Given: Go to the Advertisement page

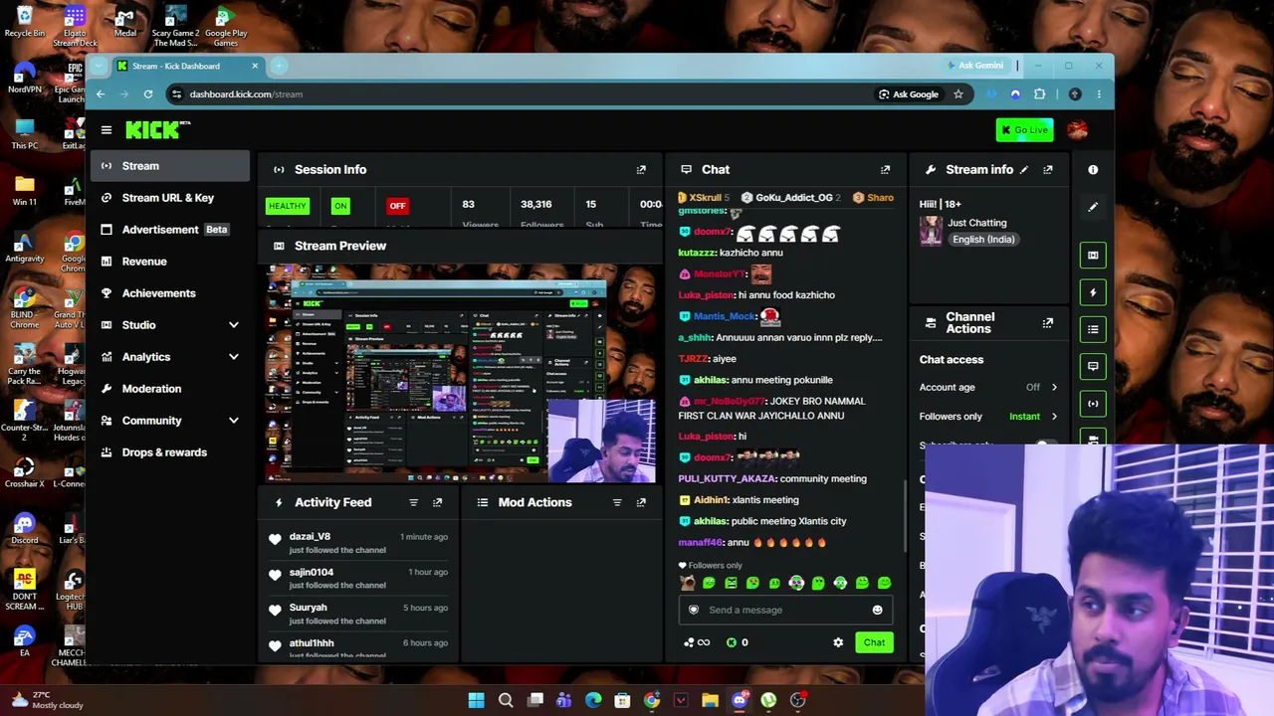Looking at the screenshot, I should point(170,230).
